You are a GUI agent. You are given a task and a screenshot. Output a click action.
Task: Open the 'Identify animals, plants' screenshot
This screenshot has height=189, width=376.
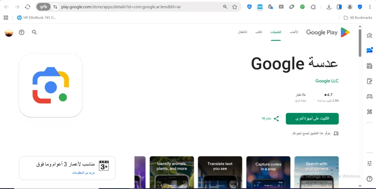pyautogui.click(x=172, y=172)
